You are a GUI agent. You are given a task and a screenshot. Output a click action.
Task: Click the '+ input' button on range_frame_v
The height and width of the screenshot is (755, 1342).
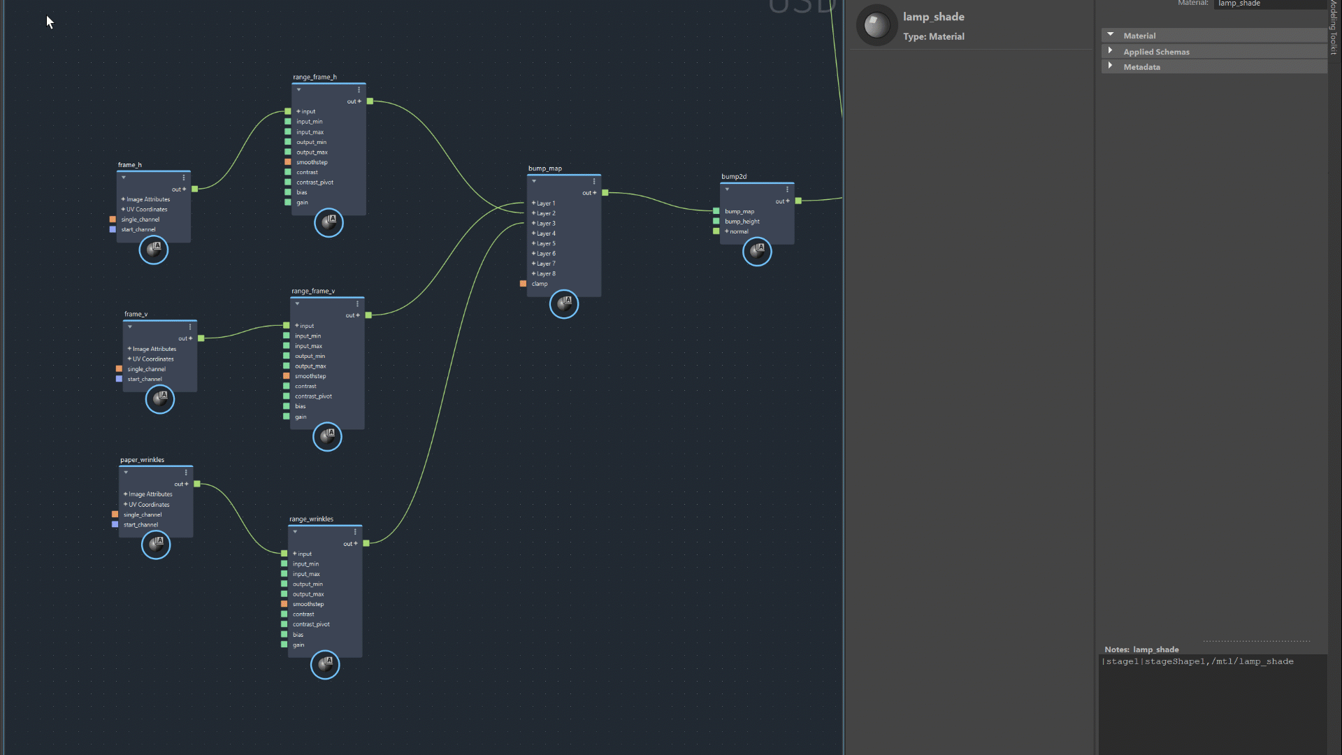(303, 325)
